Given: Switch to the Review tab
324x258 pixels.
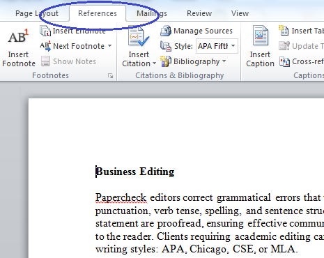Looking at the screenshot, I should [199, 13].
